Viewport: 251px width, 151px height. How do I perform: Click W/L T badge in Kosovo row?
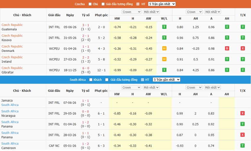pos(164,37)
